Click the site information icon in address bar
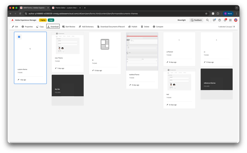 click(x=26, y=14)
